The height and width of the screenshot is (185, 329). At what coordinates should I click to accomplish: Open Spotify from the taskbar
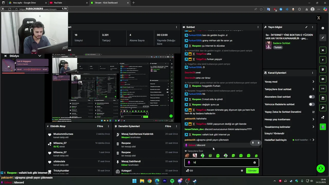coord(172,181)
